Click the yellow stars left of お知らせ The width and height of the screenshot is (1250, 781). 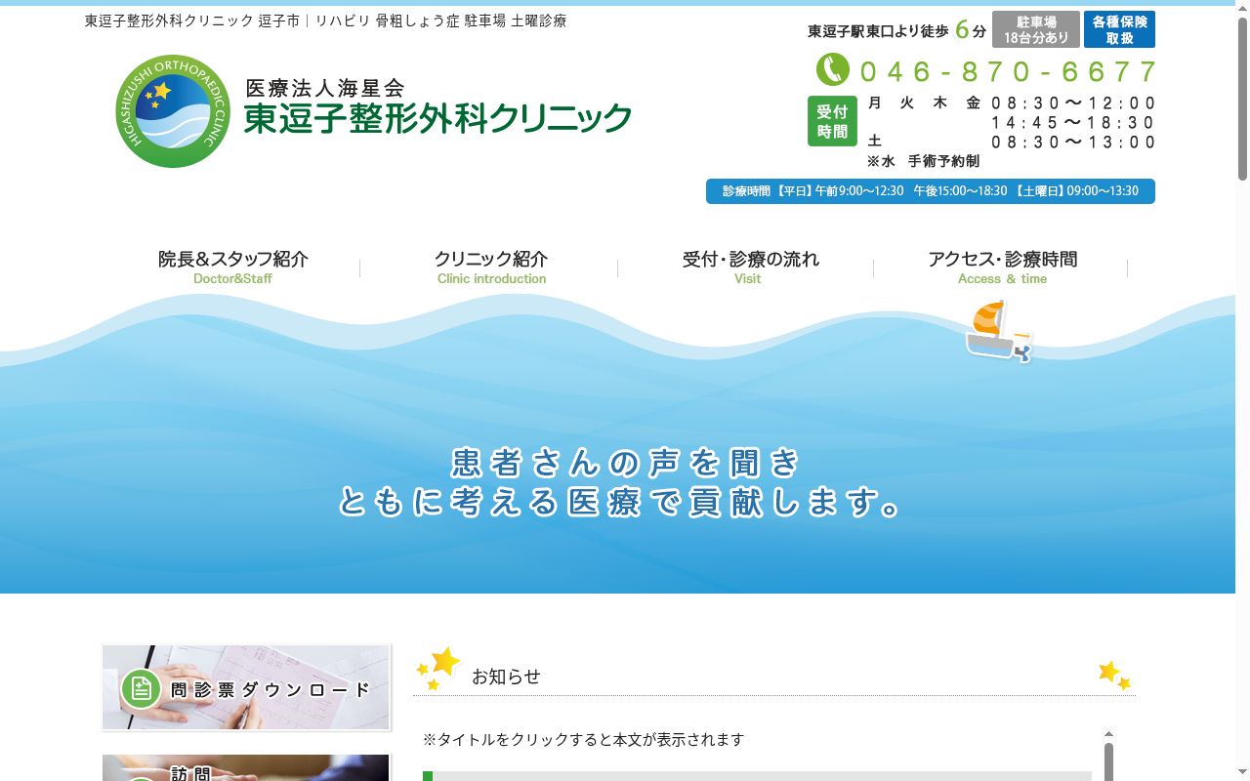437,668
